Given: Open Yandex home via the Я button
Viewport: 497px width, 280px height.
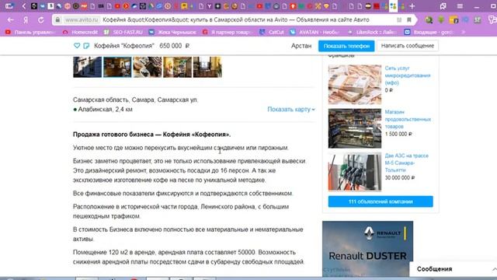Looking at the screenshot, I should coord(26,19).
